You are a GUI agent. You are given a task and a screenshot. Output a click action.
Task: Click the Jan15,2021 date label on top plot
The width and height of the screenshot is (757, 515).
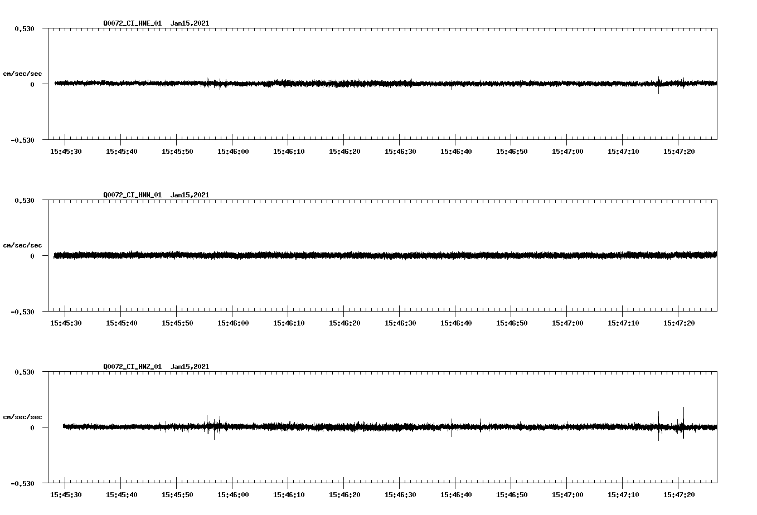click(191, 23)
